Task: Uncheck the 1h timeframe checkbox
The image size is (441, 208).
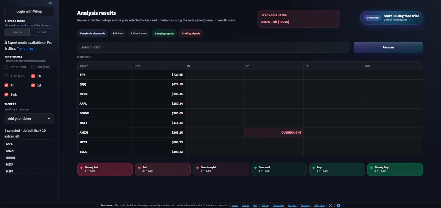Action: 33,76
